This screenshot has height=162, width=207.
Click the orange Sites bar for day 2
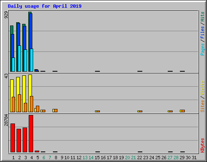click(x=19, y=103)
